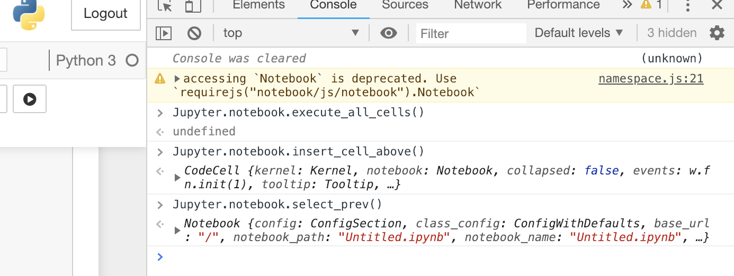This screenshot has width=734, height=276.
Task: Close the DevTools panel
Action: click(x=717, y=5)
